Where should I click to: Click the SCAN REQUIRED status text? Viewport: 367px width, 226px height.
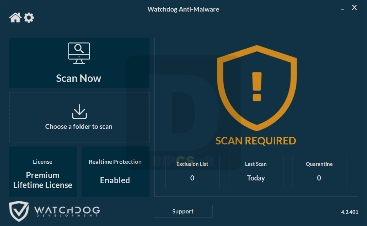click(x=256, y=141)
